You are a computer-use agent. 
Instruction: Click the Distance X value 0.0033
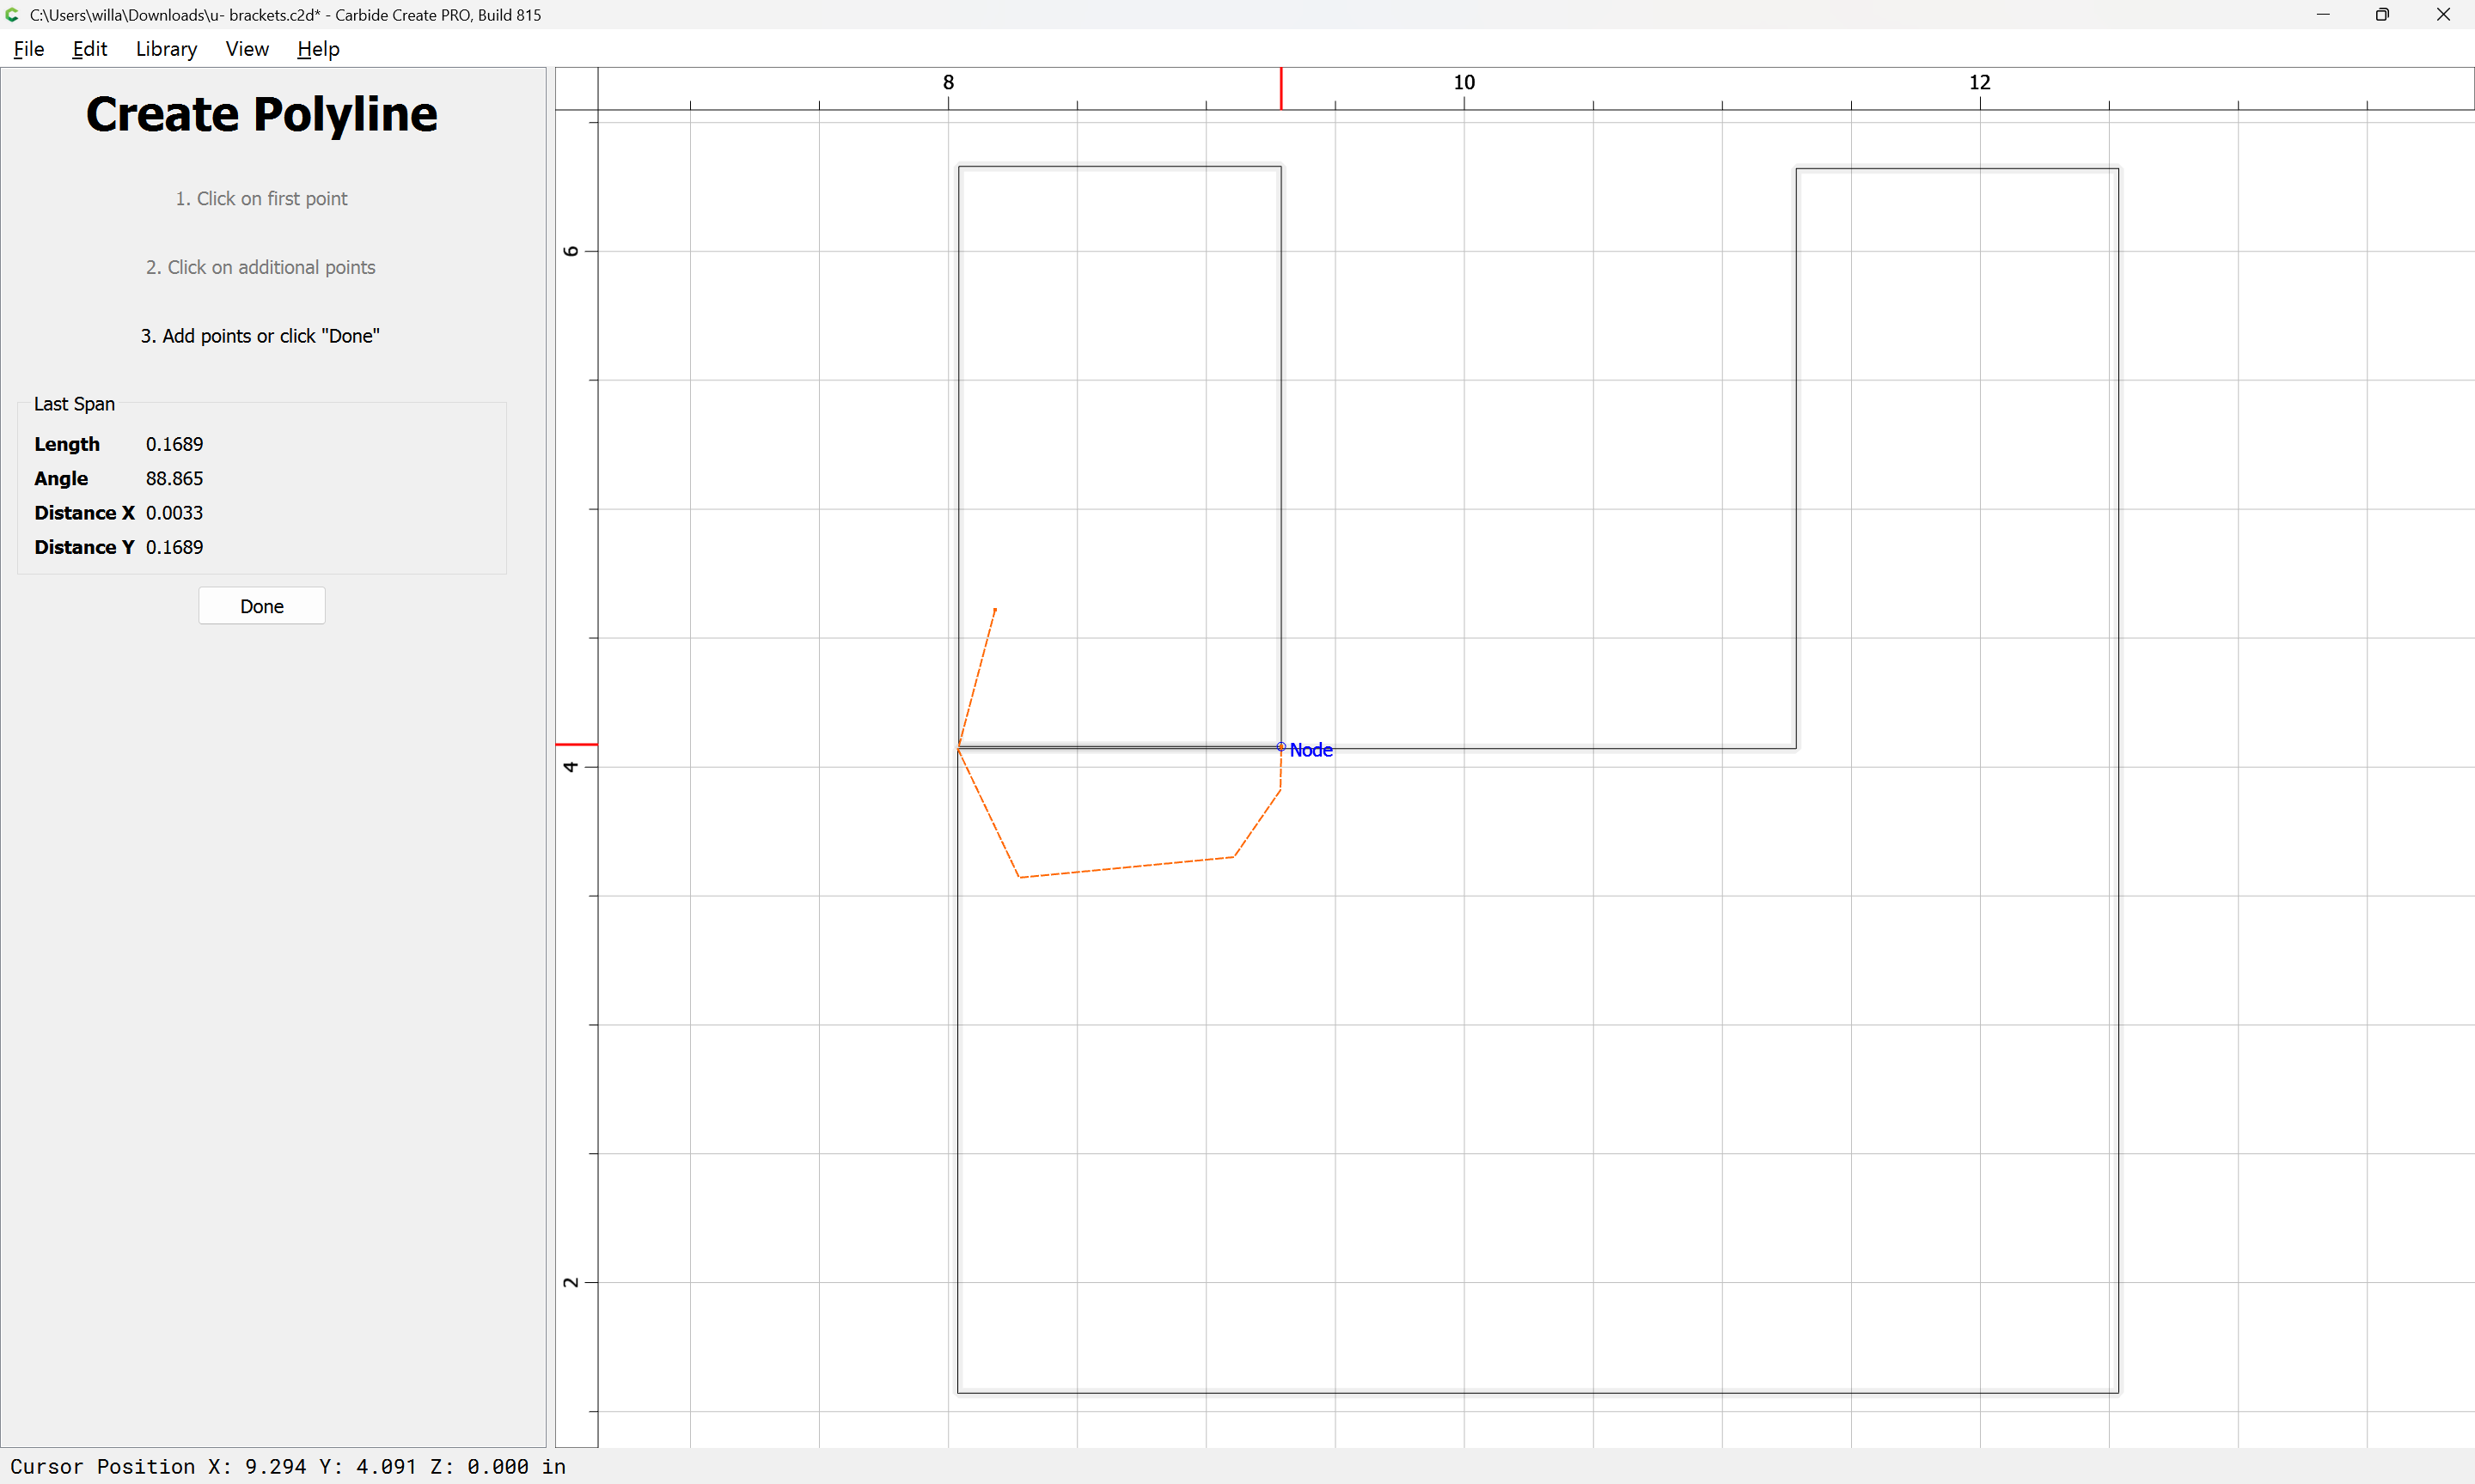[x=174, y=513]
